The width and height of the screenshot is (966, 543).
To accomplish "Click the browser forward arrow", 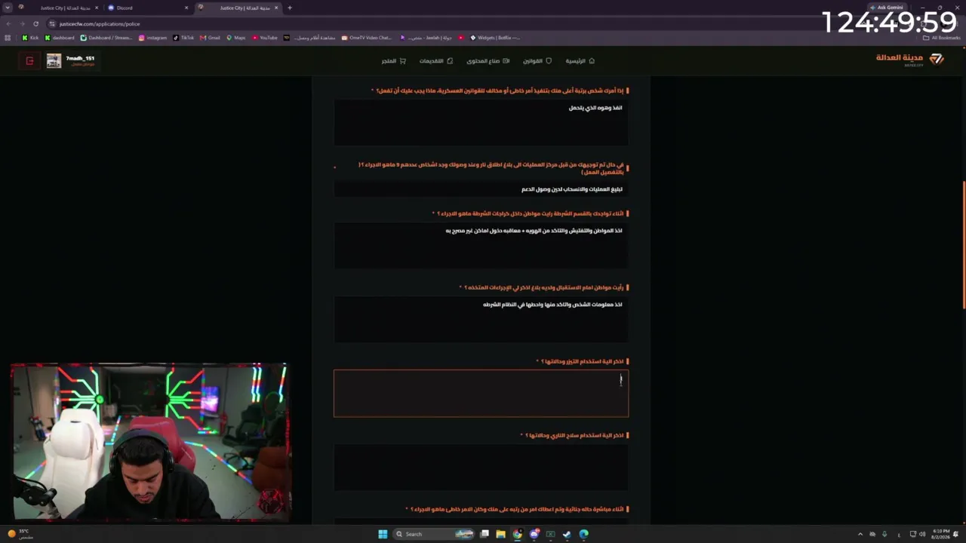I will click(x=22, y=23).
